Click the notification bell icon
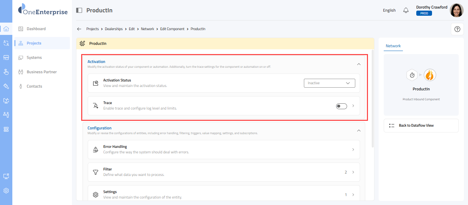Viewport: 468px width, 205px height. (x=406, y=10)
